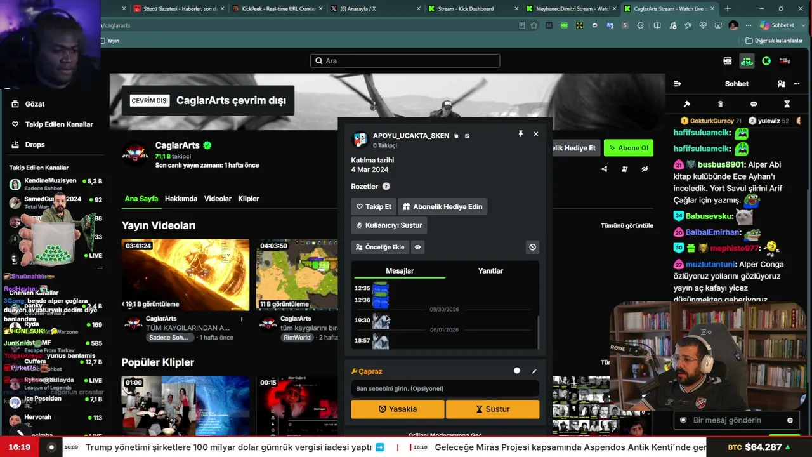Click the NDX icon in Kick header
Image resolution: width=812 pixels, height=457 pixels.
click(x=728, y=61)
